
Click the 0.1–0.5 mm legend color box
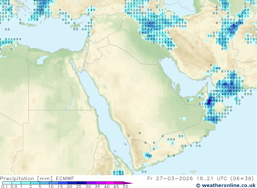tap(7, 183)
